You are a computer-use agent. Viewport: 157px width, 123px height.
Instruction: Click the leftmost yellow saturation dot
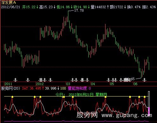pos(12,97)
